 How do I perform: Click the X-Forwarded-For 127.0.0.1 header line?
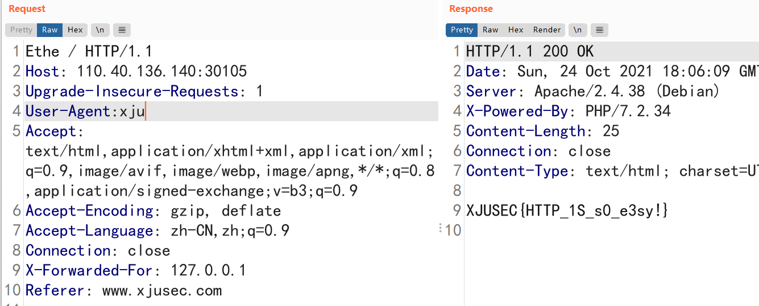135,271
